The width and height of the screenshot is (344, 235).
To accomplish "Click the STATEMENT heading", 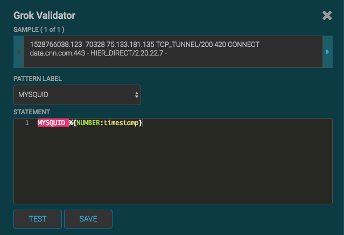I will point(32,112).
